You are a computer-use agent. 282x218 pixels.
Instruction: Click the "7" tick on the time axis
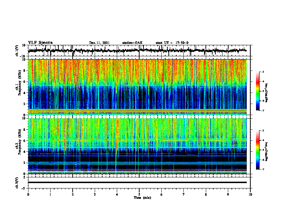tap(184, 194)
